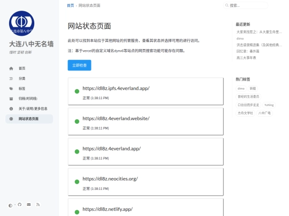Open https://dl8z.ipfs.4everland.app/ link
Screen dimensions: 289x216
click(x=116, y=89)
